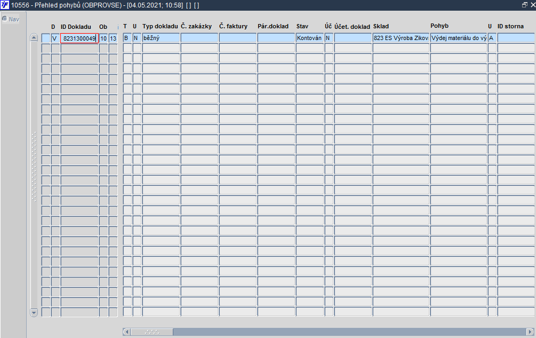
Task: Click the 'Pár.doklad' column header
Action: click(273, 26)
